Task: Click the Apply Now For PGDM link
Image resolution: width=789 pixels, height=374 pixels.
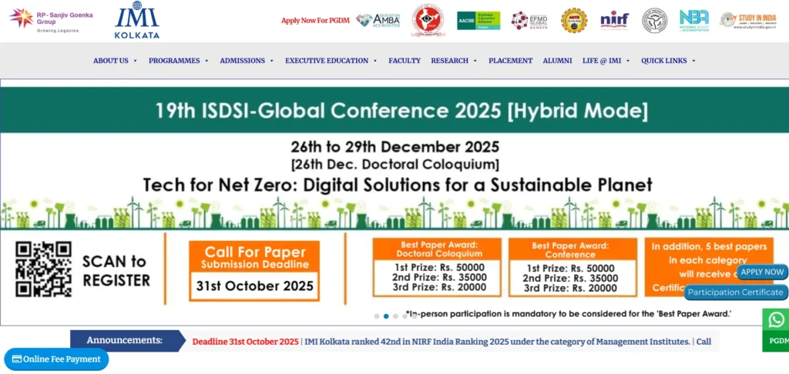Action: coord(314,21)
